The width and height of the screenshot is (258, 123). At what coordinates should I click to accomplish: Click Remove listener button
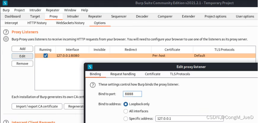click(22, 64)
